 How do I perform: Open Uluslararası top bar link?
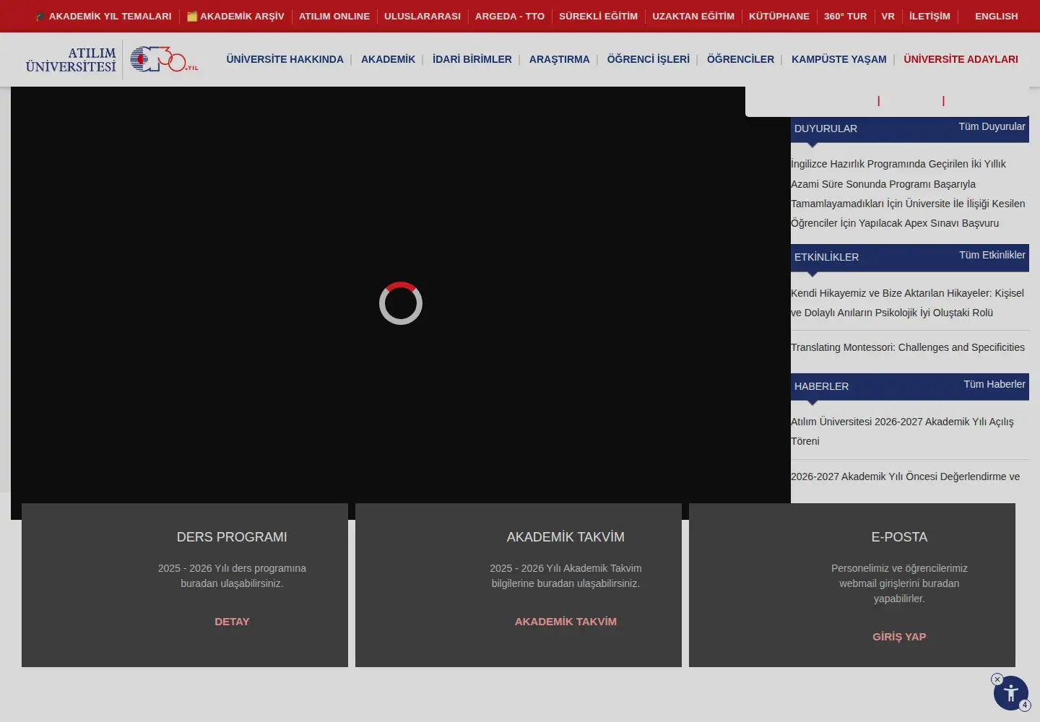pyautogui.click(x=422, y=16)
